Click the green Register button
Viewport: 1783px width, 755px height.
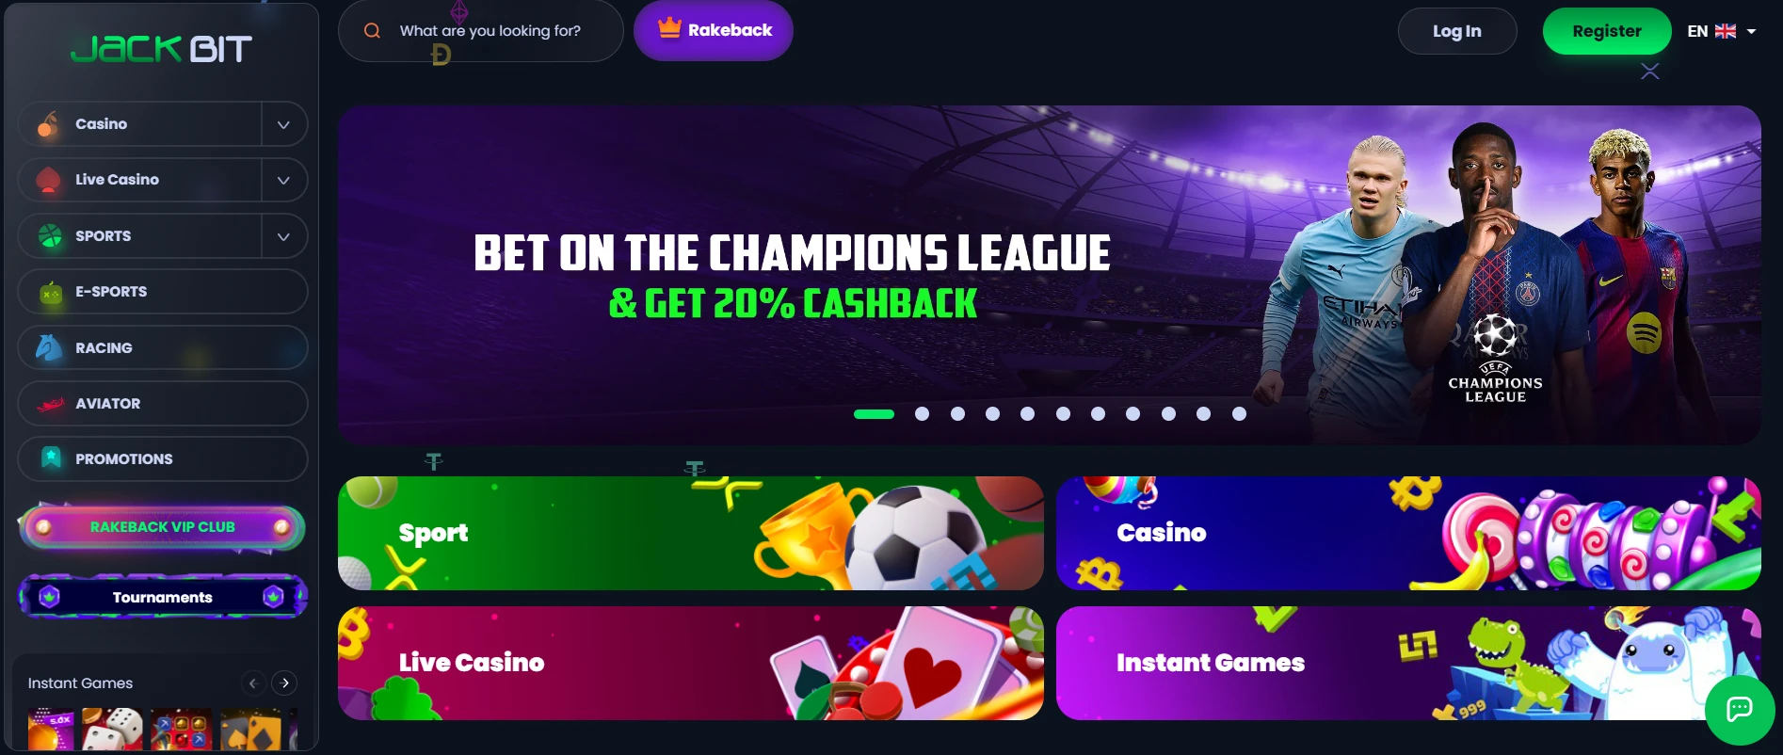1607,31
